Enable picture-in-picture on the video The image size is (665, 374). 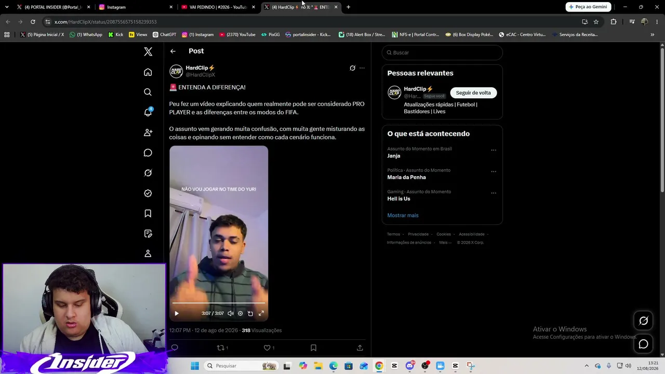point(250,313)
